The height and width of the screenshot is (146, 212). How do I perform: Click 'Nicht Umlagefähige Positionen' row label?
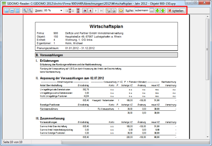click(54, 96)
